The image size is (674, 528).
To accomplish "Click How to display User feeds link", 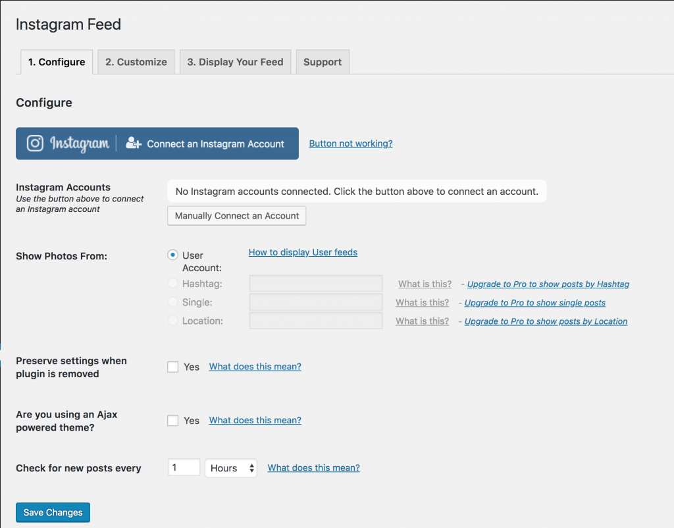I will click(x=303, y=252).
